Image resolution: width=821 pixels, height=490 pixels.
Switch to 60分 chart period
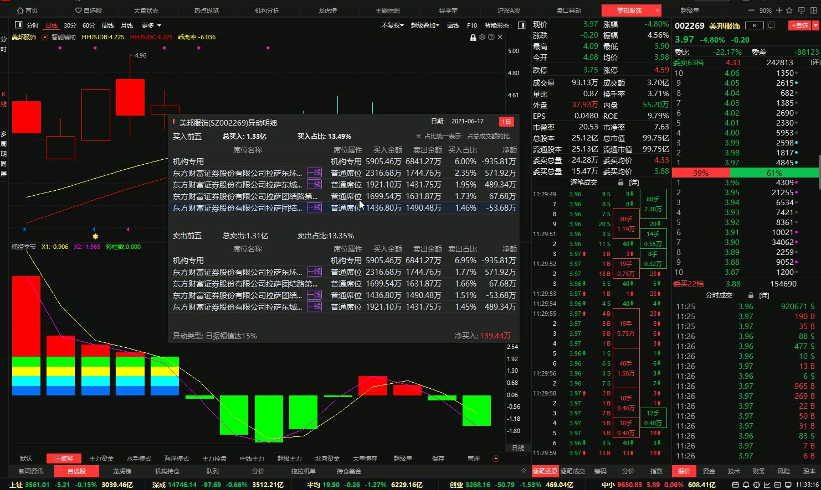tap(89, 25)
